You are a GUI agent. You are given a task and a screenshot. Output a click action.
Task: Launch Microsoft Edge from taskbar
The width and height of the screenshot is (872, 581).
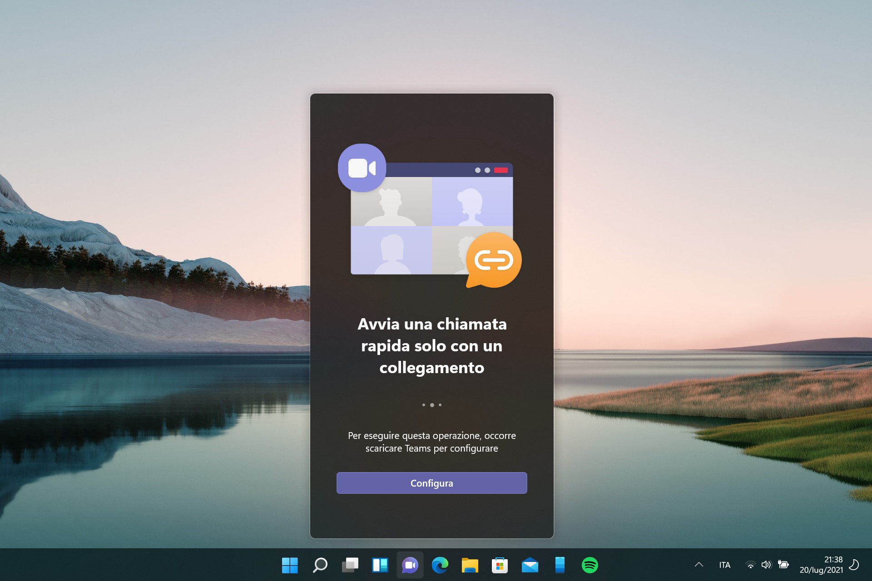440,565
